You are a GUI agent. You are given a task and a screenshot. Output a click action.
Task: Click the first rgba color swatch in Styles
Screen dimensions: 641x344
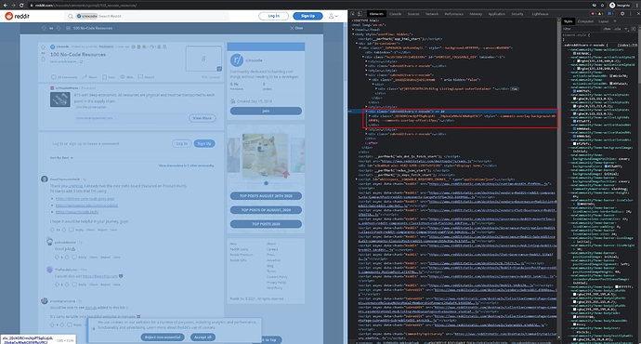point(579,61)
